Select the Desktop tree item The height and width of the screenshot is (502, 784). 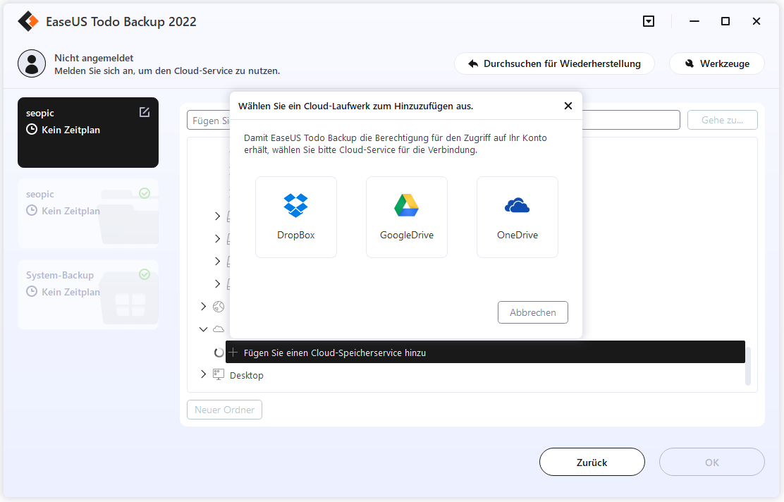[247, 376]
